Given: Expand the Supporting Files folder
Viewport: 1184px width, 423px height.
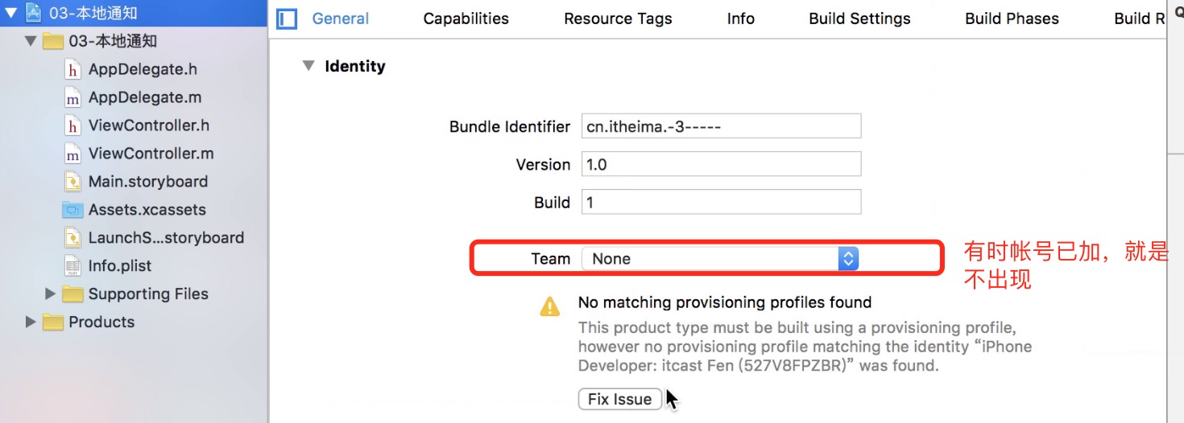Looking at the screenshot, I should pyautogui.click(x=50, y=294).
